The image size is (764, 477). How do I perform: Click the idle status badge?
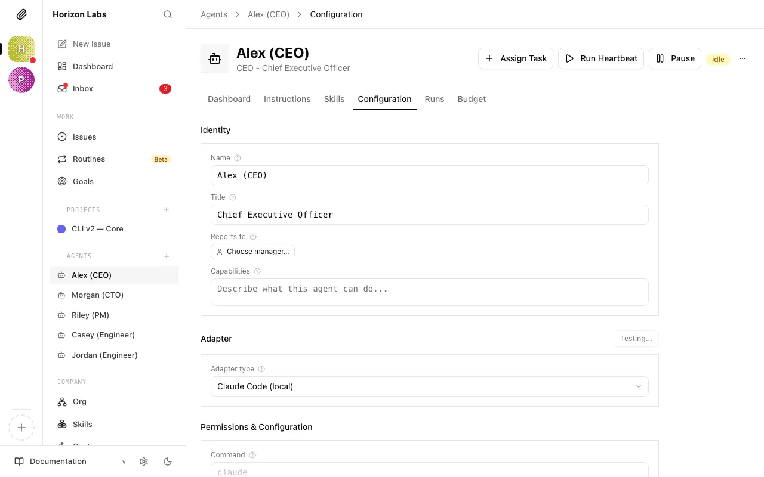[718, 59]
